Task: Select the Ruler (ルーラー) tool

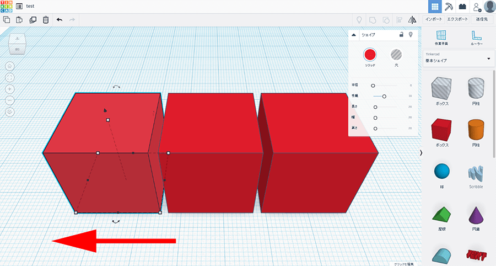Action: pyautogui.click(x=477, y=37)
